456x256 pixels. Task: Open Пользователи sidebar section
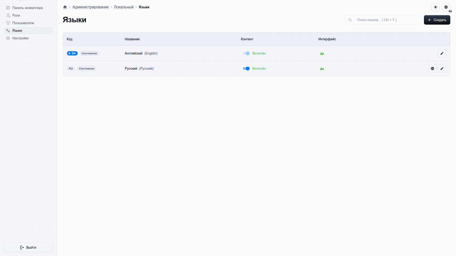point(23,23)
